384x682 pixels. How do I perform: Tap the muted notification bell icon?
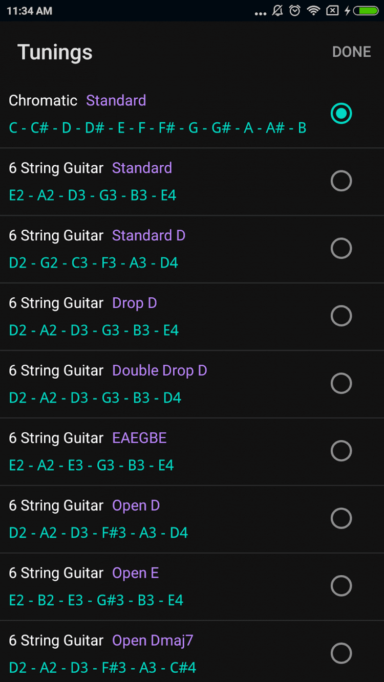coord(278,11)
